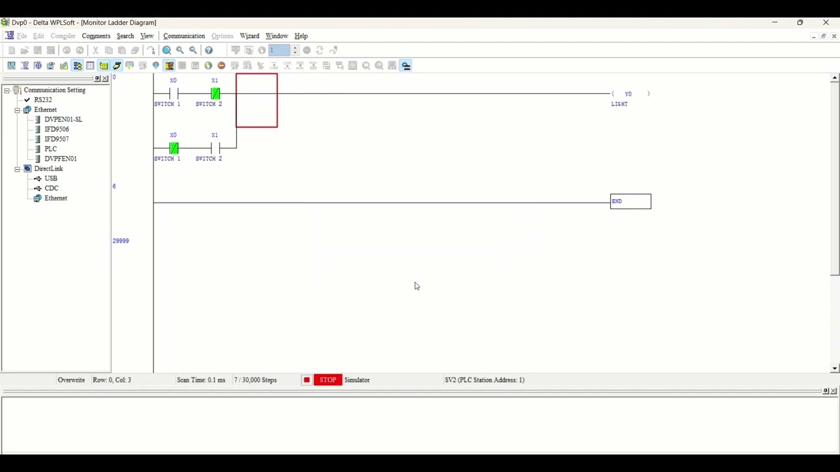The height and width of the screenshot is (472, 840).
Task: Open the Help menu
Action: 301,36
